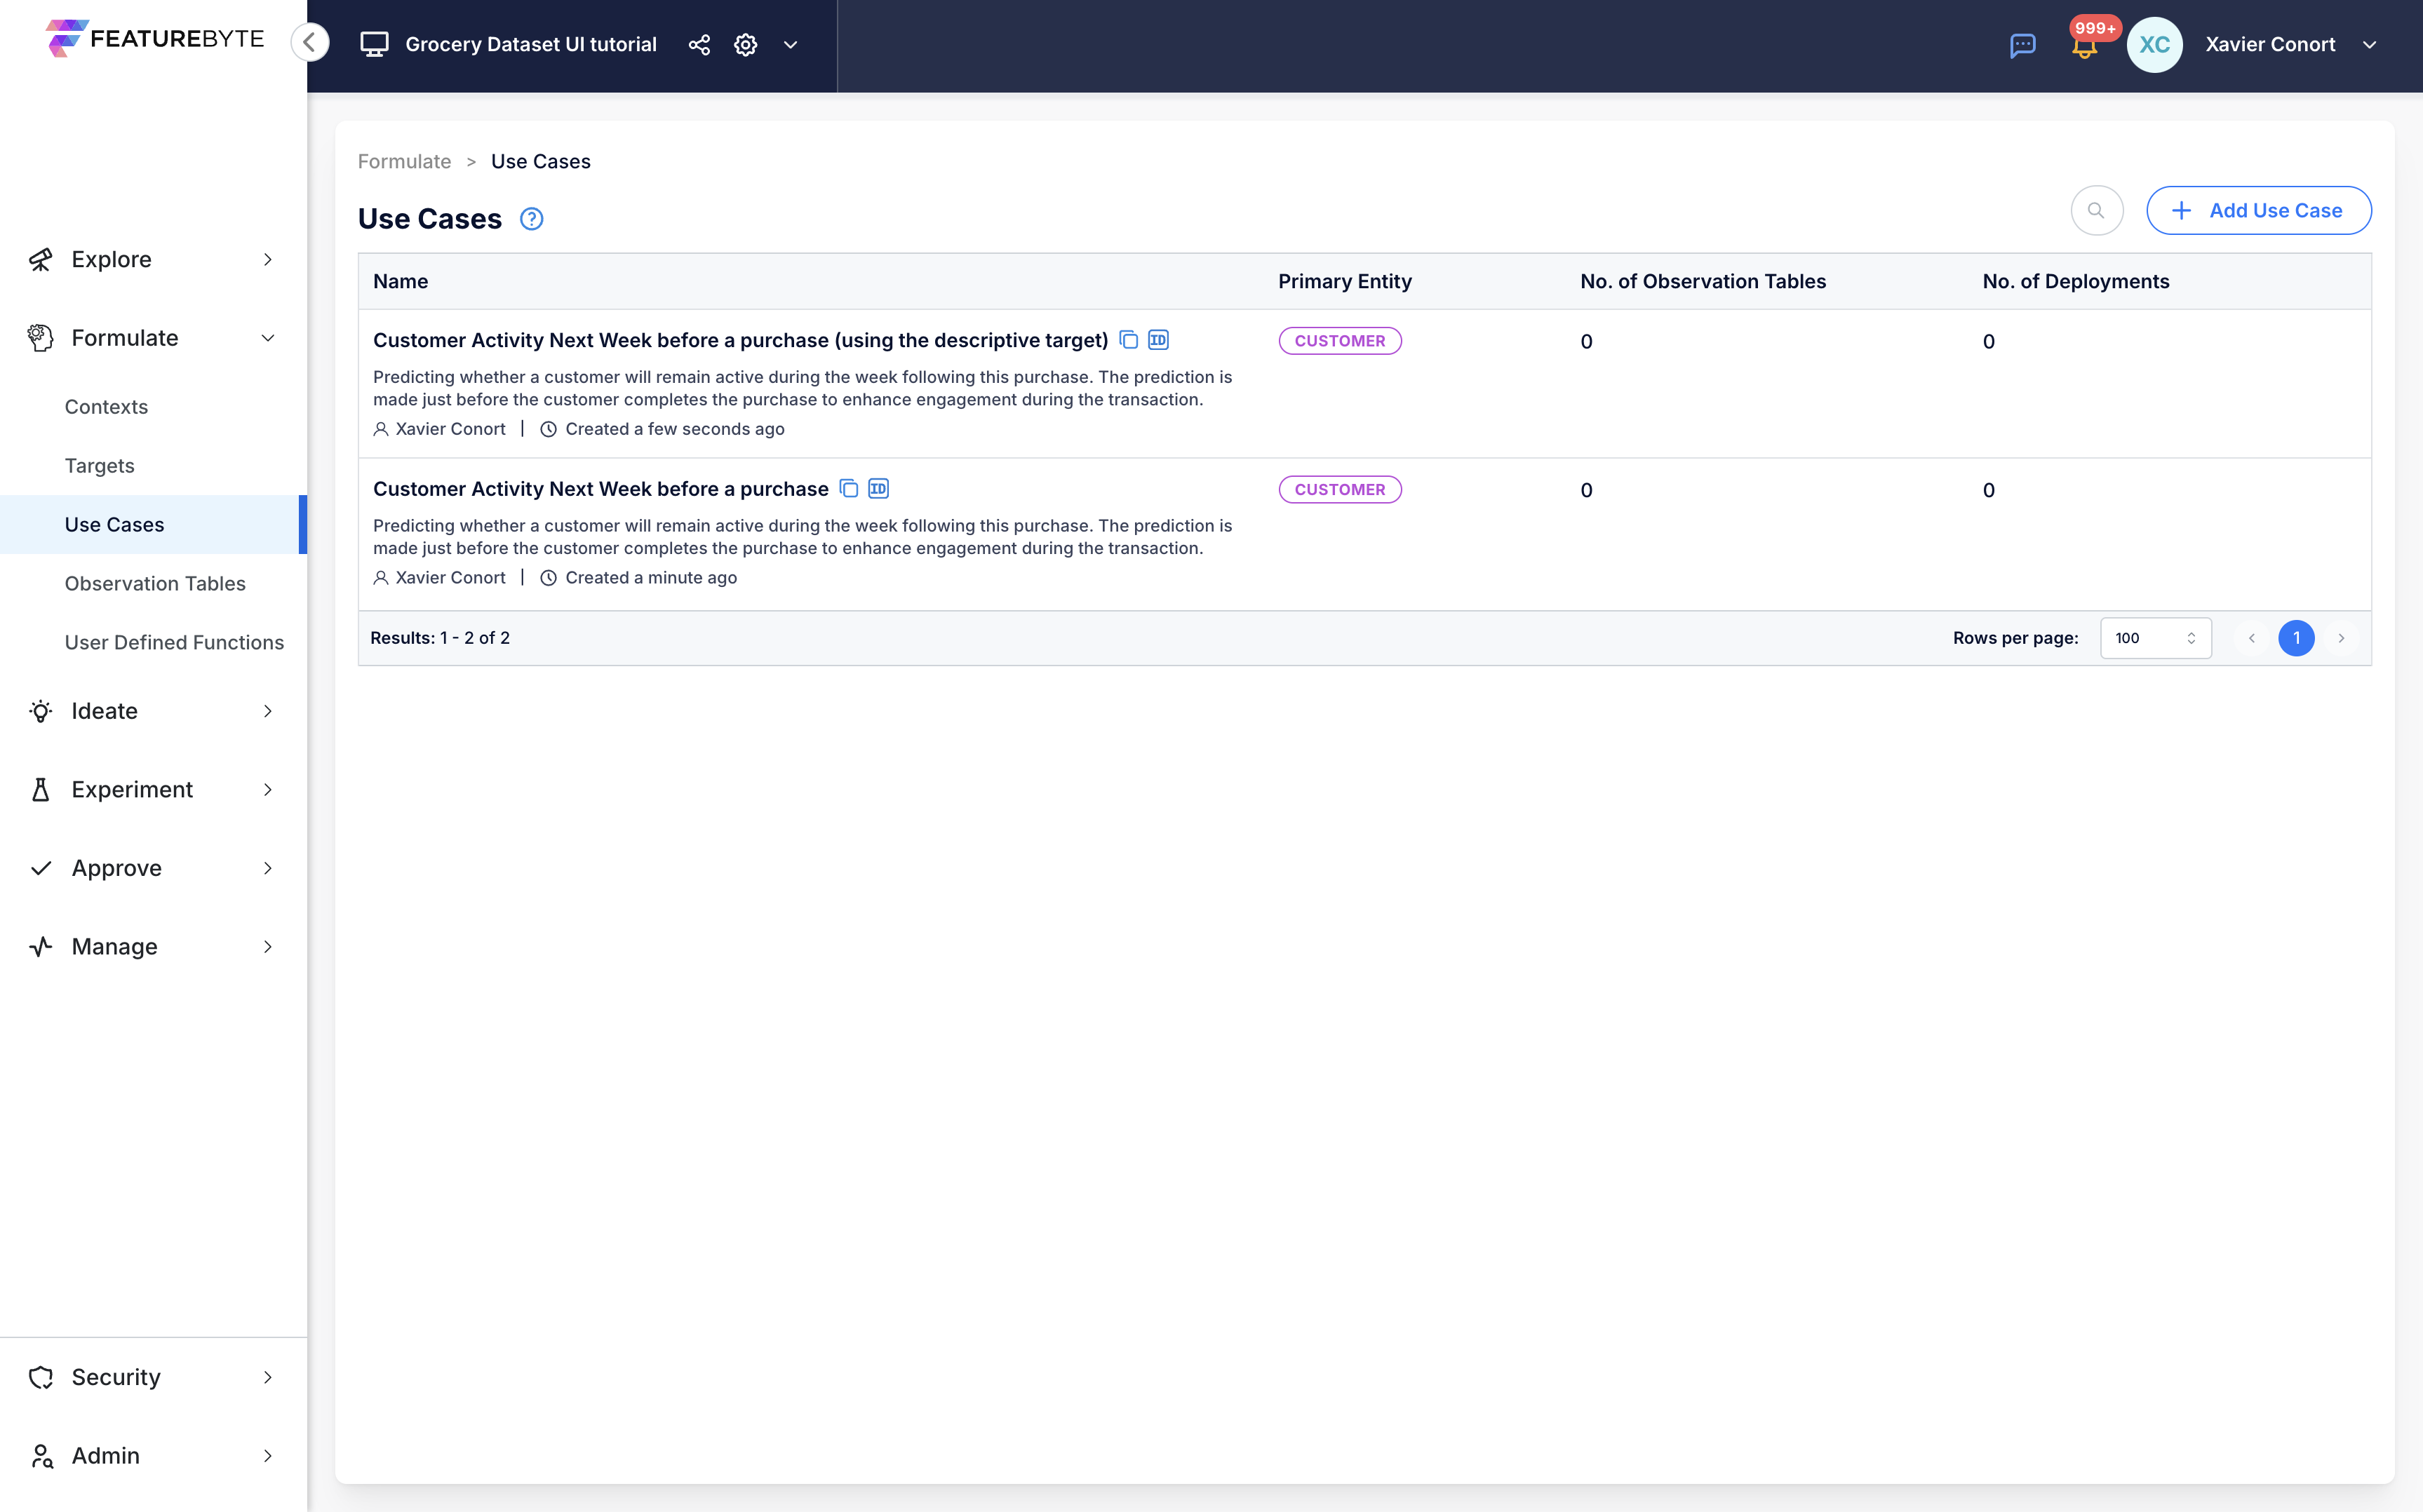Click 'Results: 1 - 2 of 2' text

pos(439,638)
